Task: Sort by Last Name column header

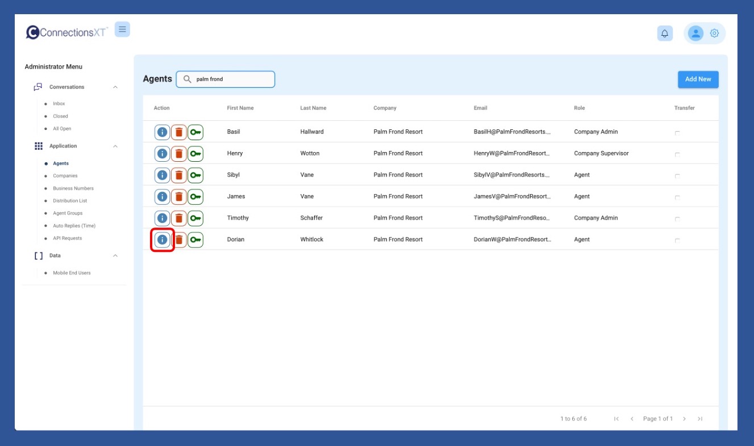Action: 313,108
